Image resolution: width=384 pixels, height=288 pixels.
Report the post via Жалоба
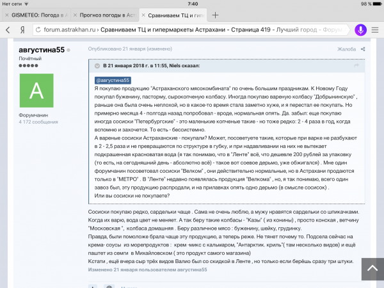(346, 49)
